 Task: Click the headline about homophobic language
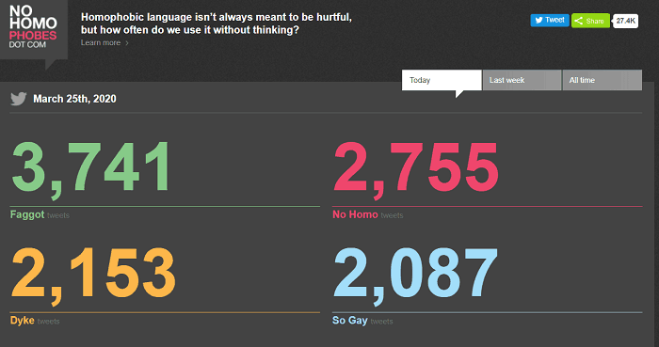click(216, 24)
